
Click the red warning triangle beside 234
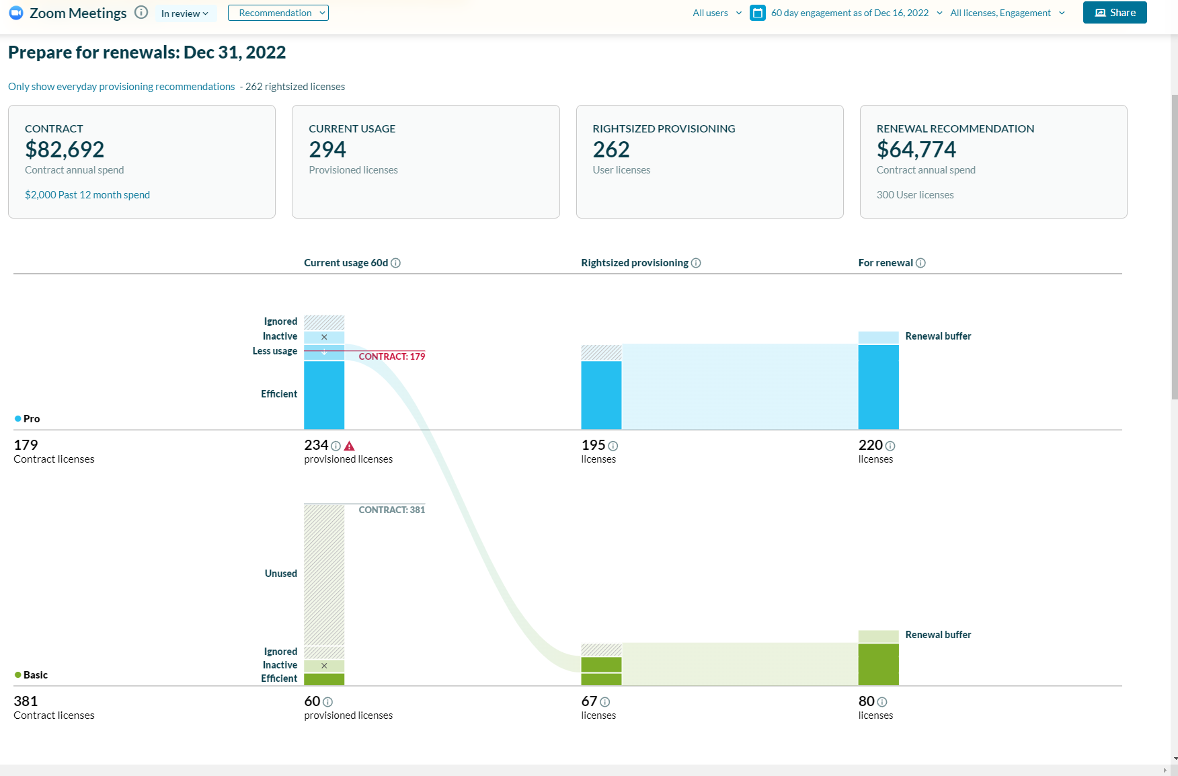(349, 446)
